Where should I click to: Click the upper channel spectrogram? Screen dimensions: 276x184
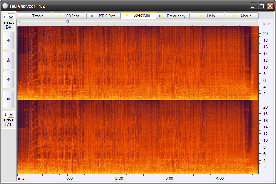pyautogui.click(x=138, y=63)
